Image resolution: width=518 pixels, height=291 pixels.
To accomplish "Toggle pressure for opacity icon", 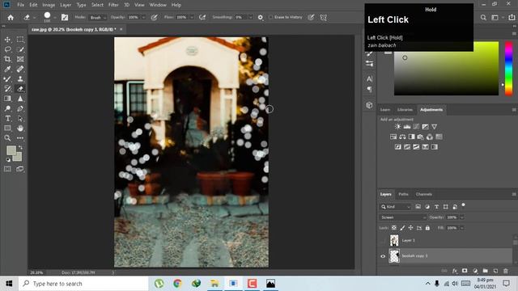I will 155,18.
